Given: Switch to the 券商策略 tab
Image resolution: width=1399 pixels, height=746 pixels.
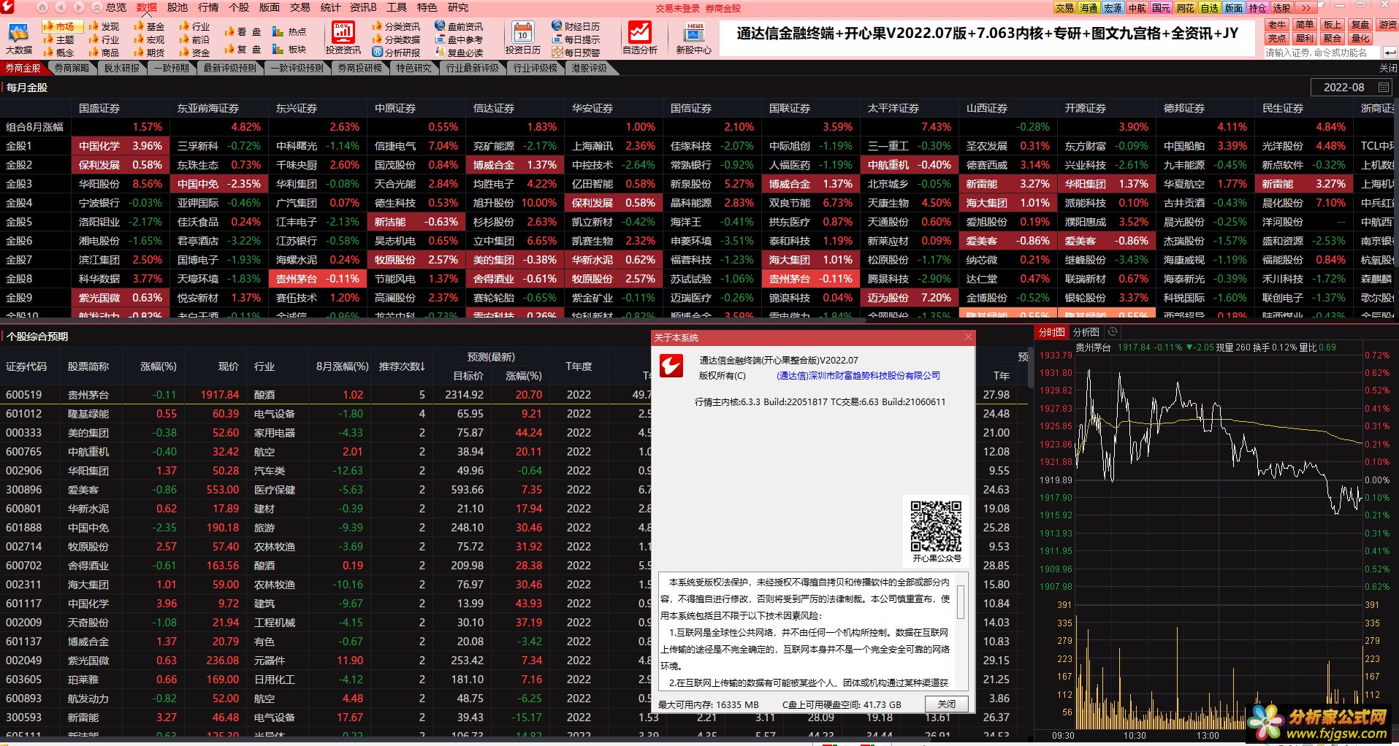Looking at the screenshot, I should pos(72,68).
